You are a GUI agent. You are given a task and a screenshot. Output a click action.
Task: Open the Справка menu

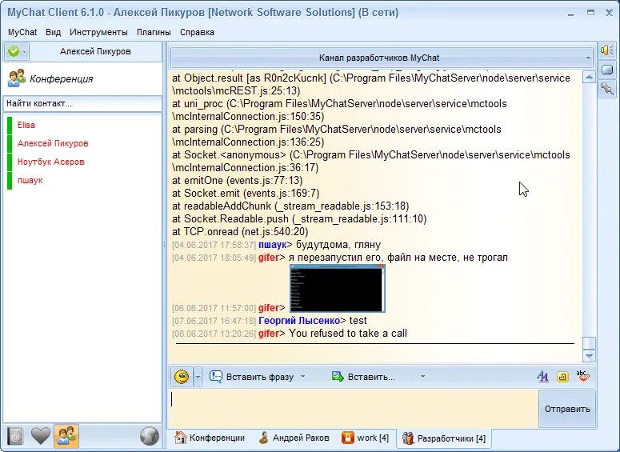click(x=197, y=32)
